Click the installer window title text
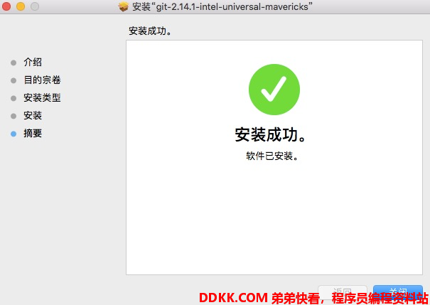The width and height of the screenshot is (430, 305). (x=222, y=6)
